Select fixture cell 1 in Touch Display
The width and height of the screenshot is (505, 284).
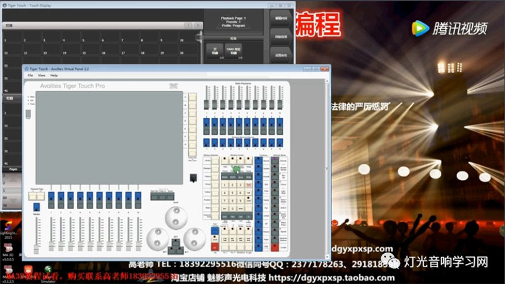click(x=12, y=36)
